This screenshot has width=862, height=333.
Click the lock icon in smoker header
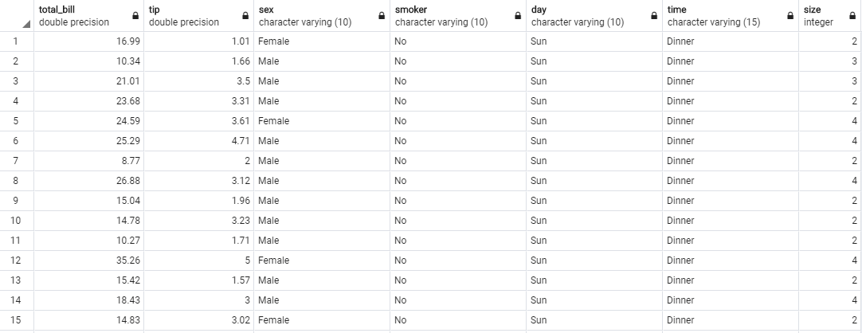click(517, 16)
